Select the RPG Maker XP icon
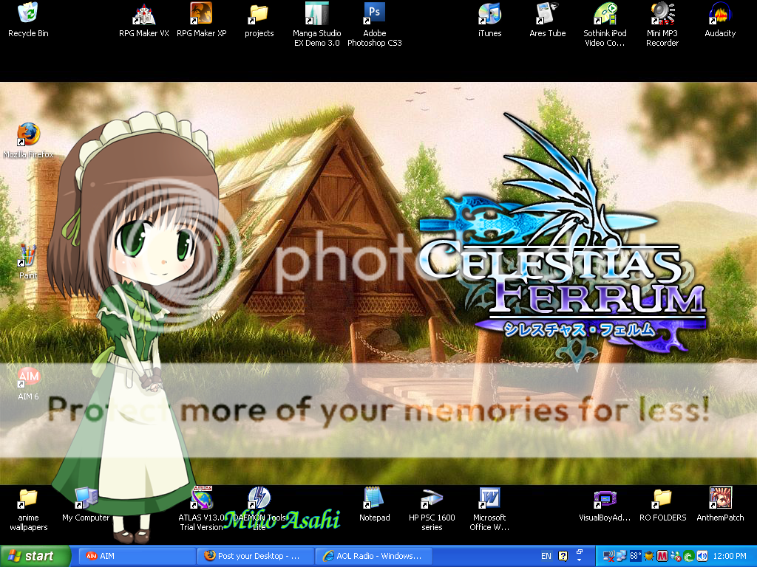Image resolution: width=757 pixels, height=567 pixels. 201,14
